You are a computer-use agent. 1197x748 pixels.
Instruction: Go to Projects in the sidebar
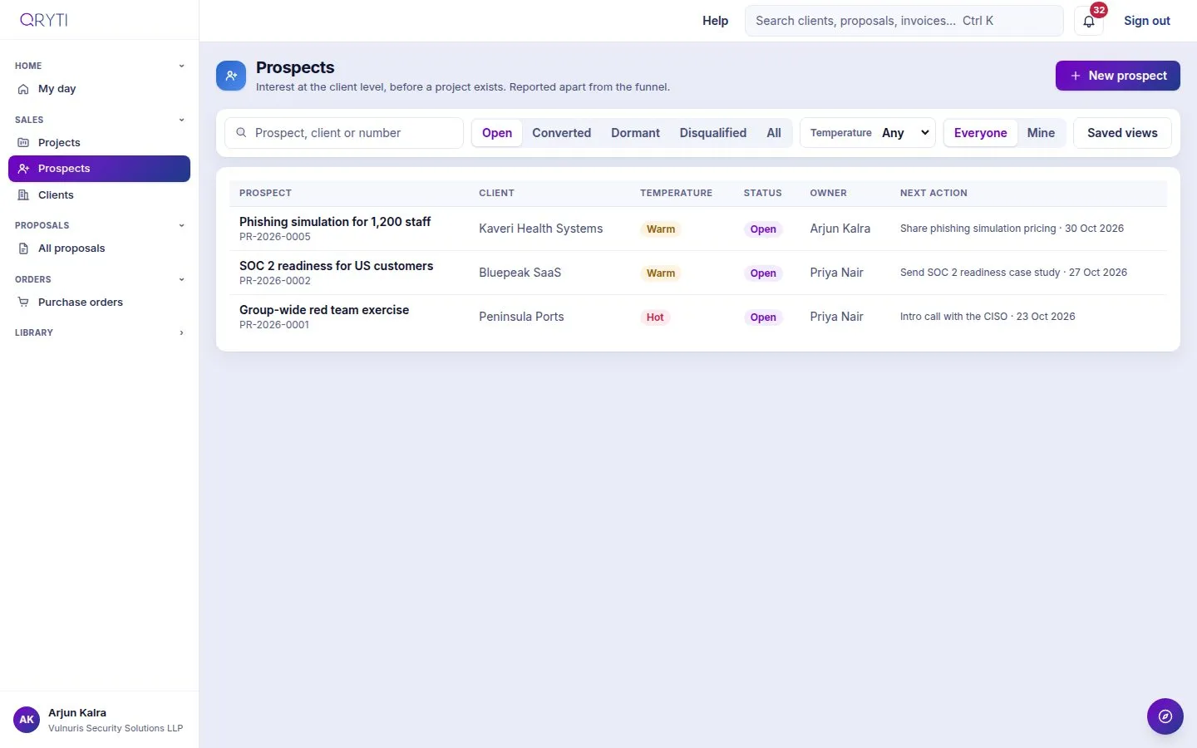[x=99, y=143]
